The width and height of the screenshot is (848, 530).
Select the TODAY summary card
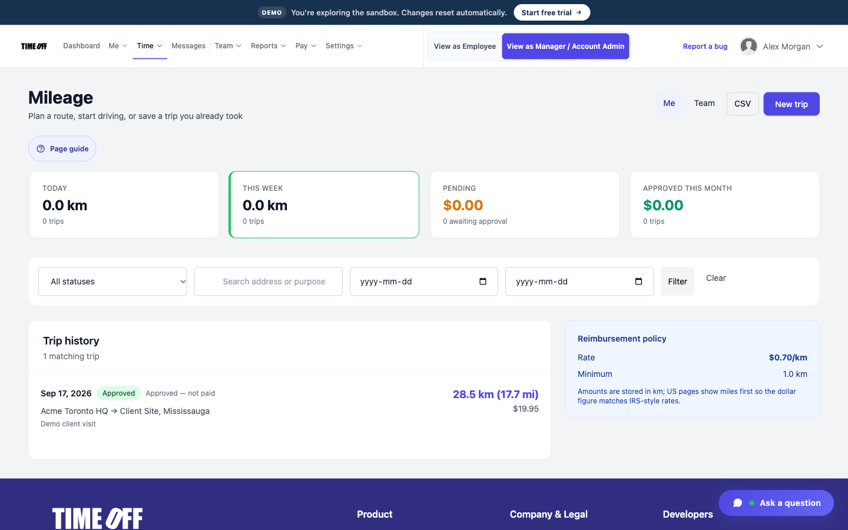tap(124, 205)
